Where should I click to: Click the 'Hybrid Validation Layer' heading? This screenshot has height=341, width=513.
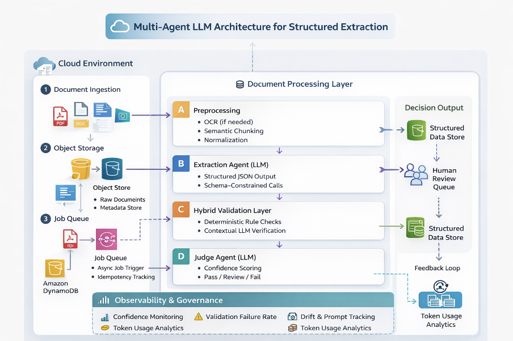[x=232, y=211]
